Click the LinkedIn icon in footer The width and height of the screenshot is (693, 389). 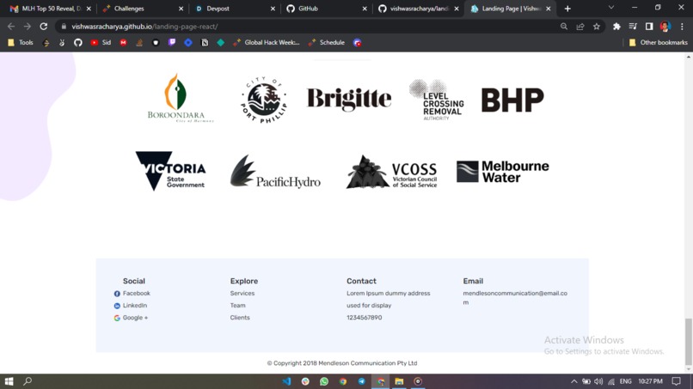(x=117, y=306)
